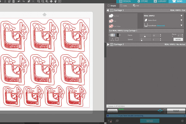The height and width of the screenshot is (124, 186).
Task: Click the Select All icon
Action: (x=29, y=1)
